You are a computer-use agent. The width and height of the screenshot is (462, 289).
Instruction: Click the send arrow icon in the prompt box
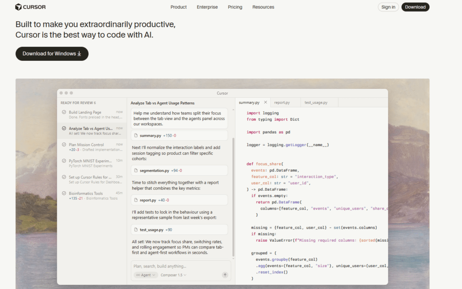pos(225,275)
